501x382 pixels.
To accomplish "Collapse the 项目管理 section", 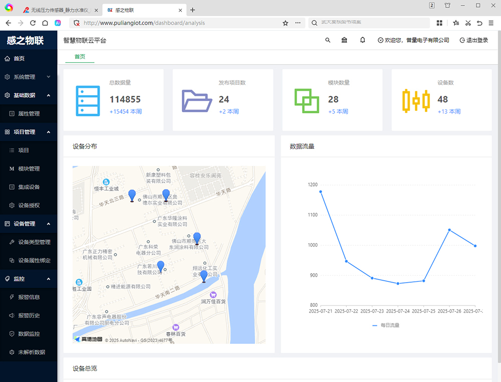I will (49, 132).
